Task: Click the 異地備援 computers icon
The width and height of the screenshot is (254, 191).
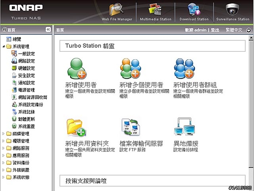Action: click(185, 127)
